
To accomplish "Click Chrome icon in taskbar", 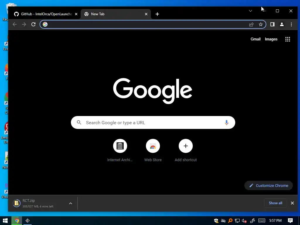I will tap(17, 221).
